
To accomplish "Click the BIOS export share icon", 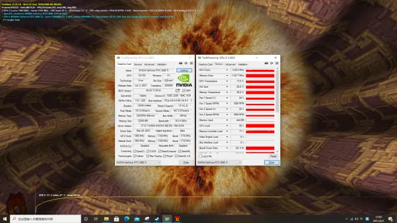I will [177, 90].
